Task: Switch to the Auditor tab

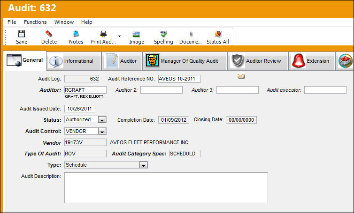Action: [122, 61]
